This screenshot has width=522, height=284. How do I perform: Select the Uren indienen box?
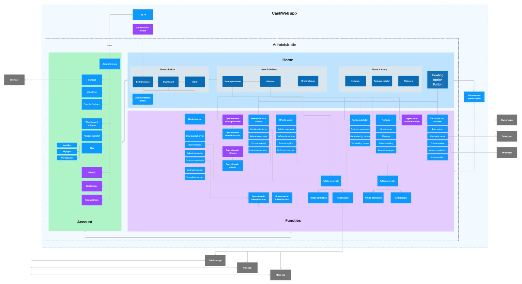308,81
